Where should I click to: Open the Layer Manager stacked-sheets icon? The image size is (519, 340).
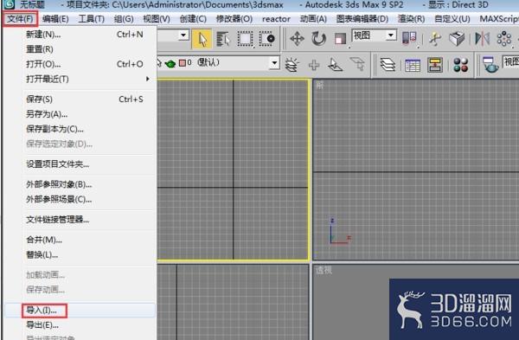pos(388,65)
